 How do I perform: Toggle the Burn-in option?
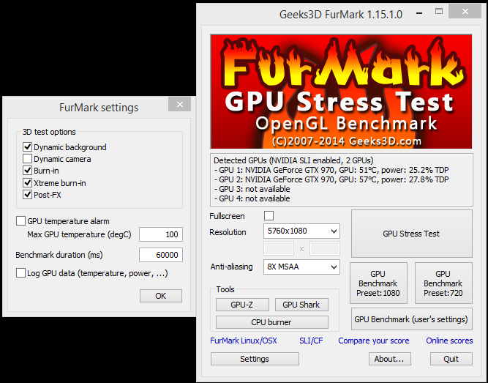tap(27, 171)
